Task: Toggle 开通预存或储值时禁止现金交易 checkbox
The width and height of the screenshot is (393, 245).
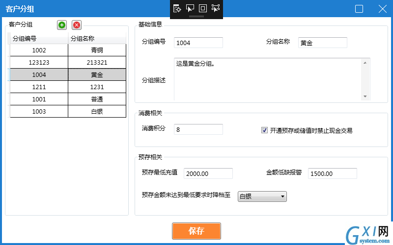Action: [264, 130]
